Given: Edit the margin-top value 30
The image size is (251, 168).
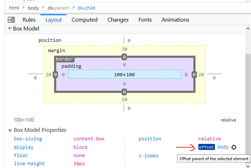Looking at the screenshot, I should 124,49.
